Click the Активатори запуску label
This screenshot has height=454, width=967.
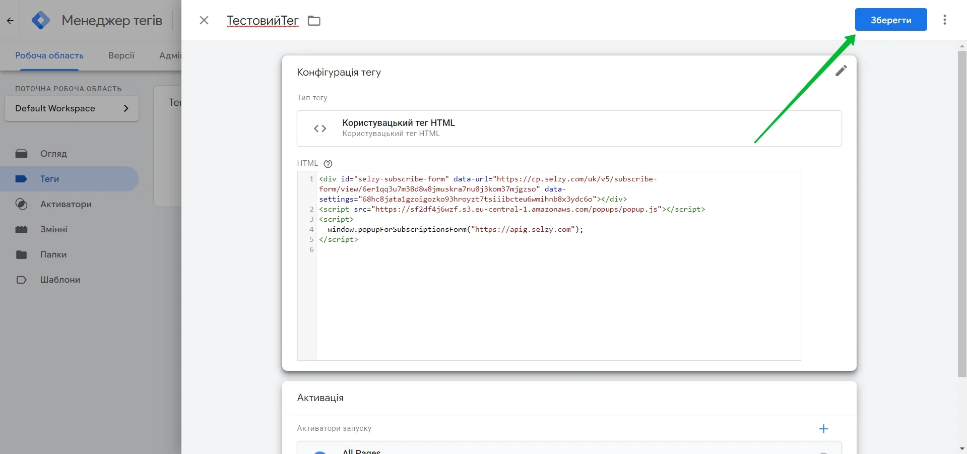pyautogui.click(x=334, y=428)
